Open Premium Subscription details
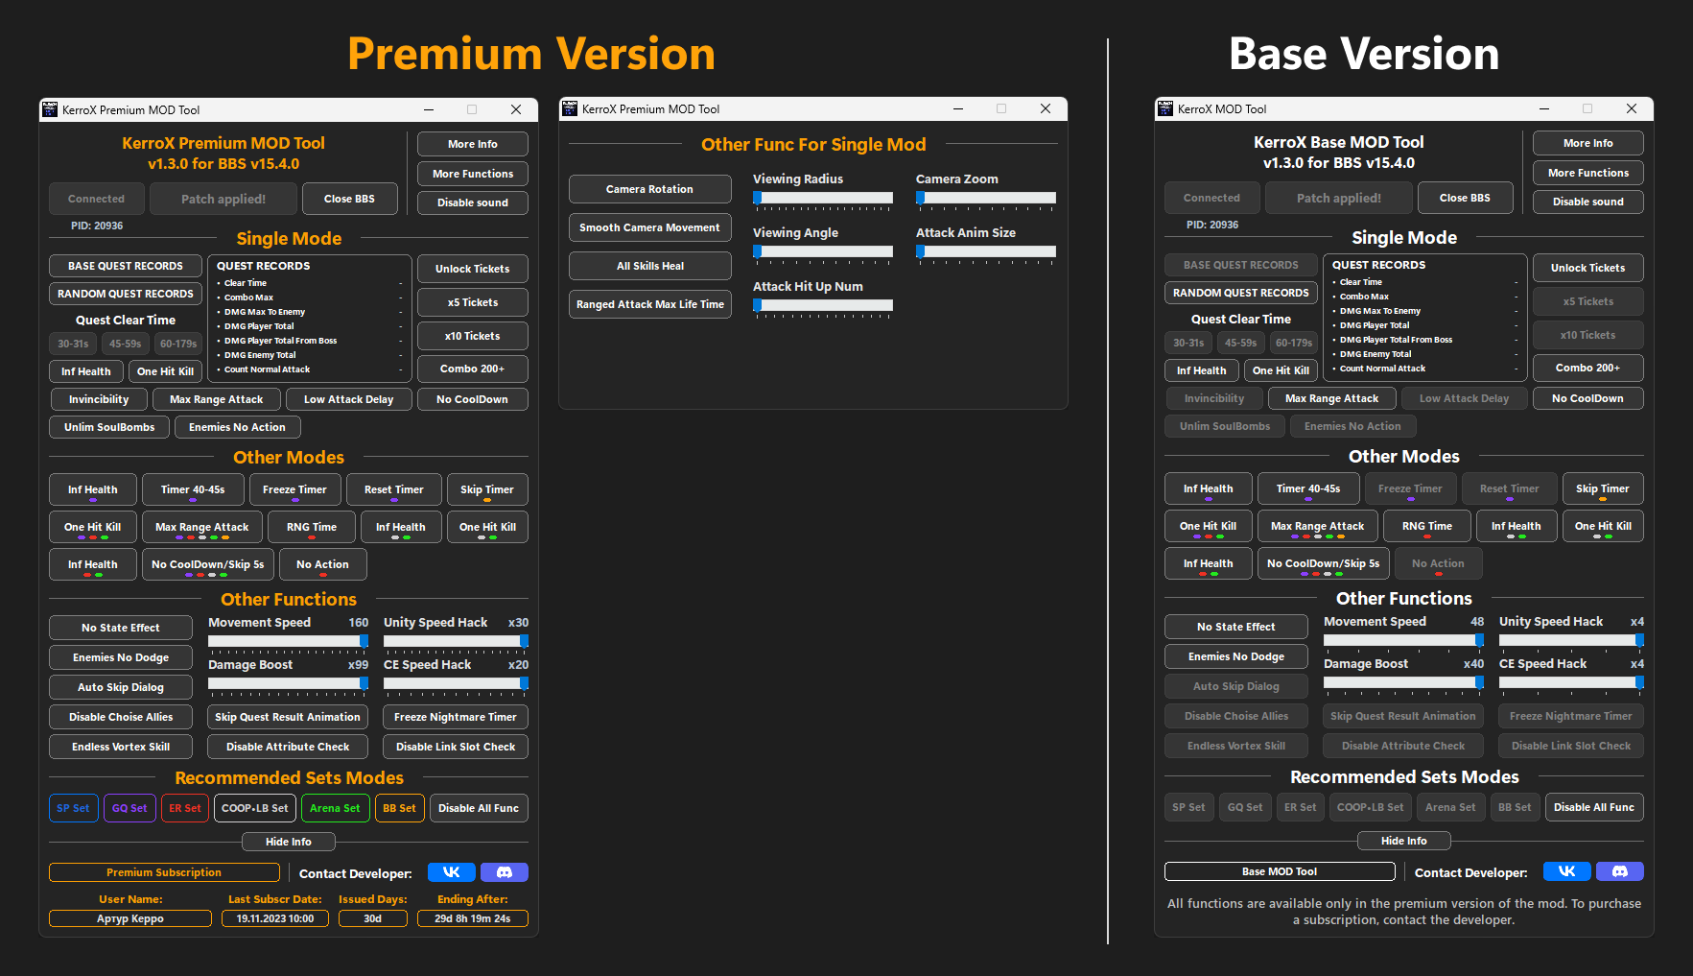The width and height of the screenshot is (1693, 976). pyautogui.click(x=164, y=871)
